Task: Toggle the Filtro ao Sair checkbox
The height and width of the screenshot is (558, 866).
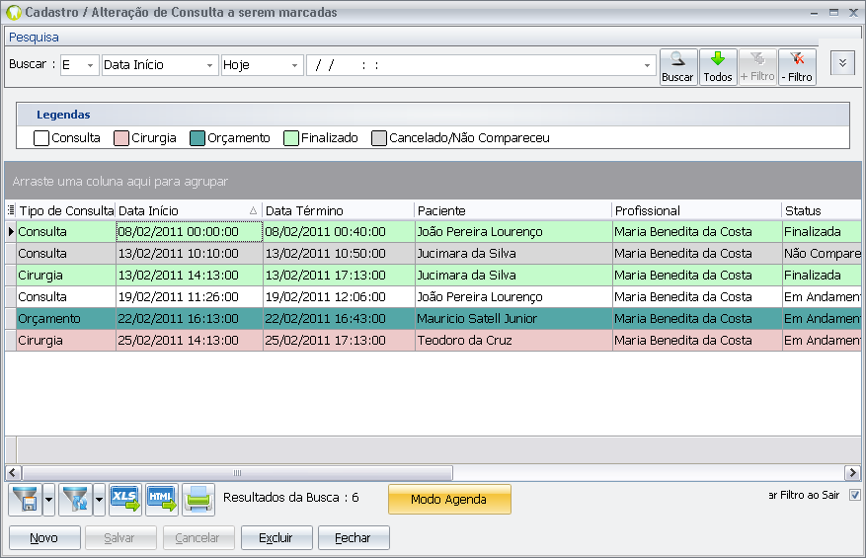Action: click(x=854, y=495)
